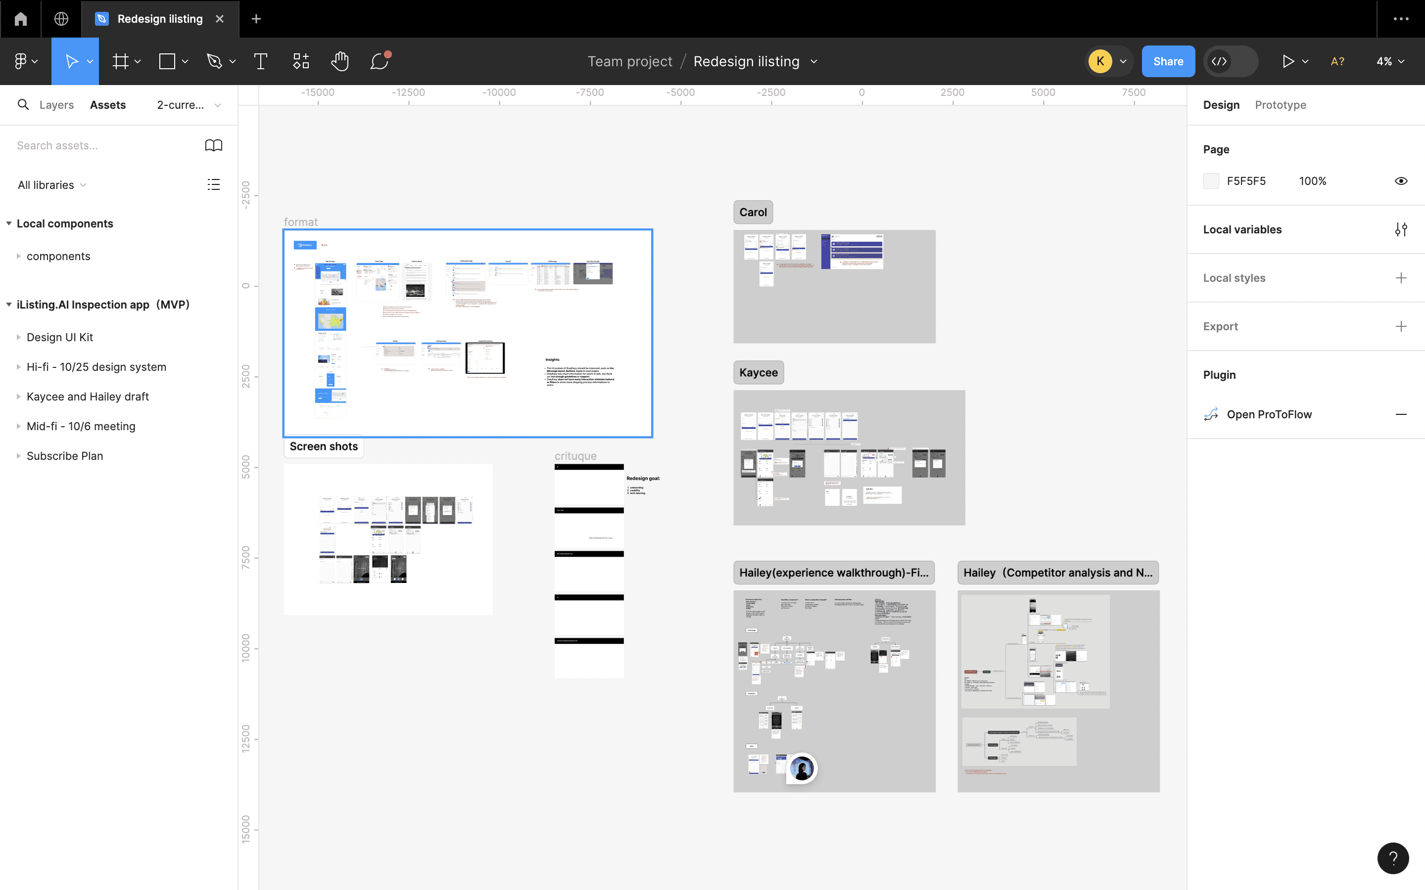Click the blue Share button
1425x890 pixels.
(x=1168, y=61)
